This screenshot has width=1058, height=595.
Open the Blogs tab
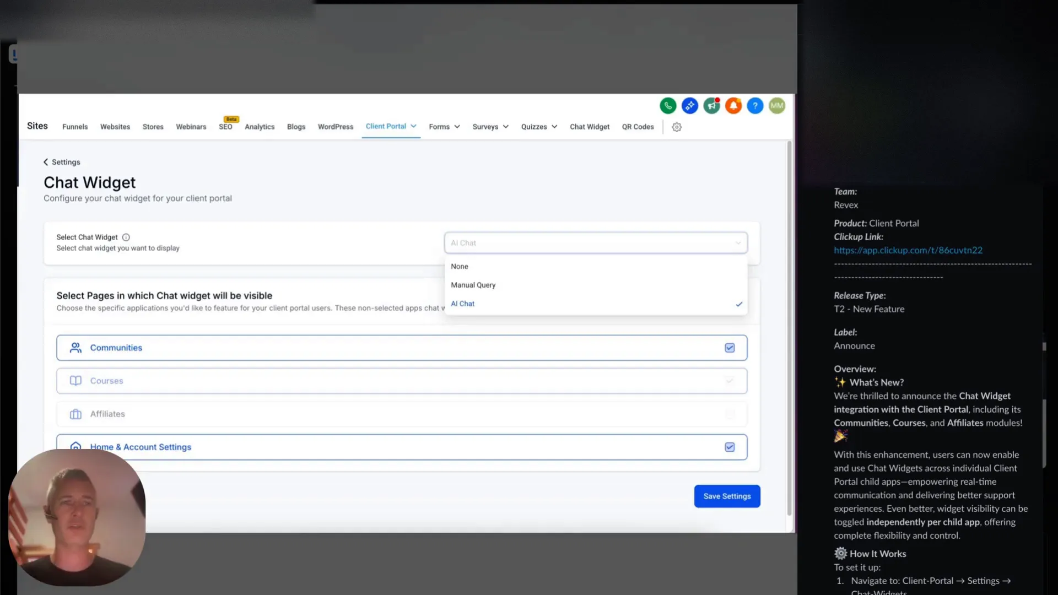tap(296, 127)
